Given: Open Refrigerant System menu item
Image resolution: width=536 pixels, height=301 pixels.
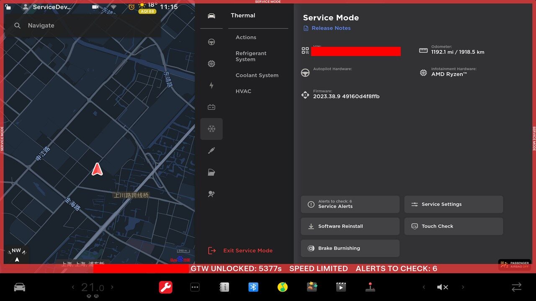Looking at the screenshot, I should [x=251, y=56].
